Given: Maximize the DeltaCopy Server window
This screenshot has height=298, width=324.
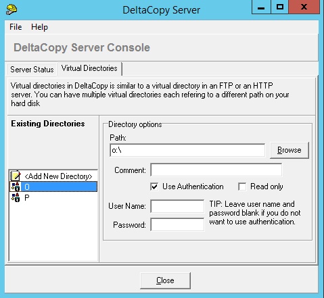Looking at the screenshot, I should [280, 7].
